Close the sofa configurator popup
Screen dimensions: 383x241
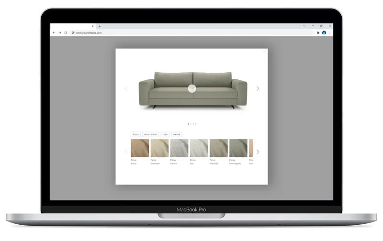[264, 52]
